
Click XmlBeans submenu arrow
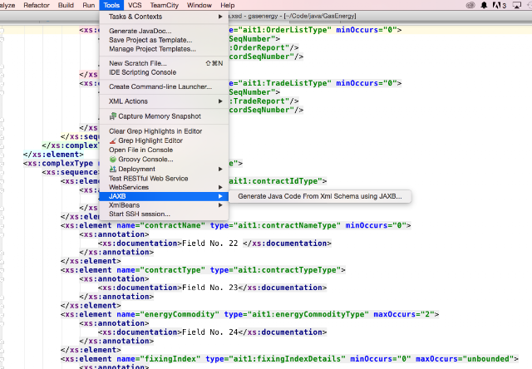click(x=220, y=205)
